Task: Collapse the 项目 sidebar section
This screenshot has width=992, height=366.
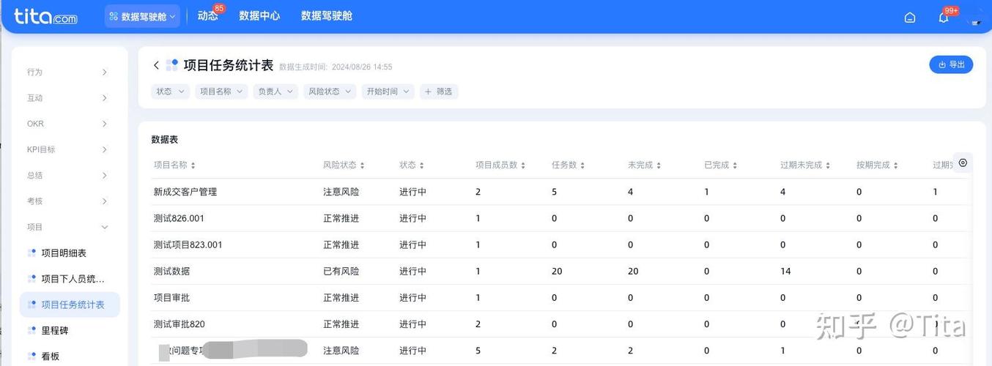Action: click(x=67, y=227)
